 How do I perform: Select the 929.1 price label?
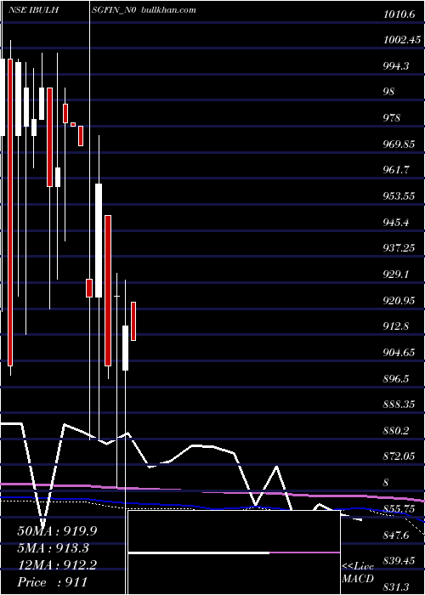click(396, 275)
